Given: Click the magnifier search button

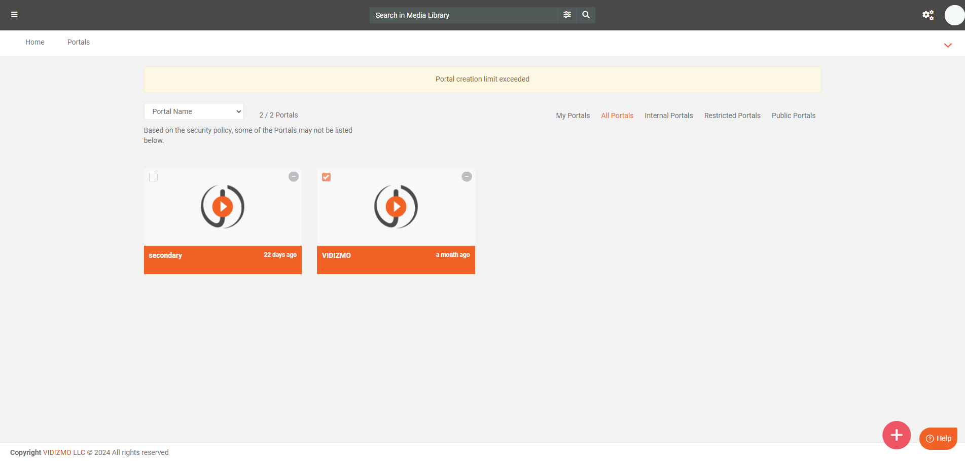Looking at the screenshot, I should tap(586, 15).
